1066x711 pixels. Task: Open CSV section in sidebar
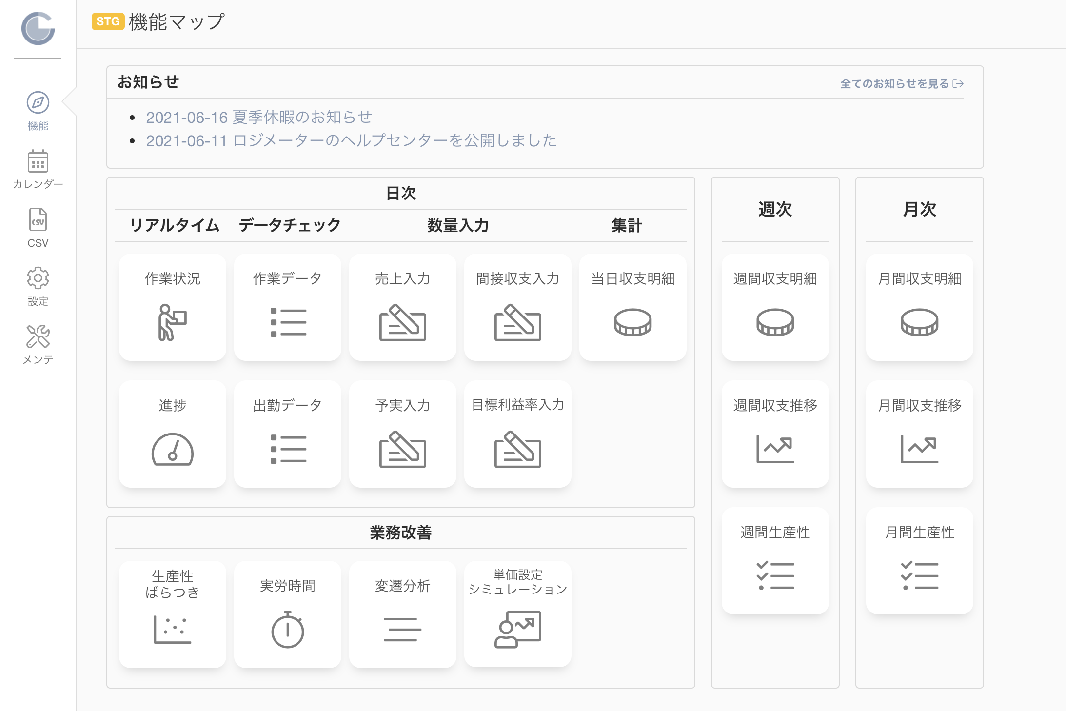pos(38,228)
